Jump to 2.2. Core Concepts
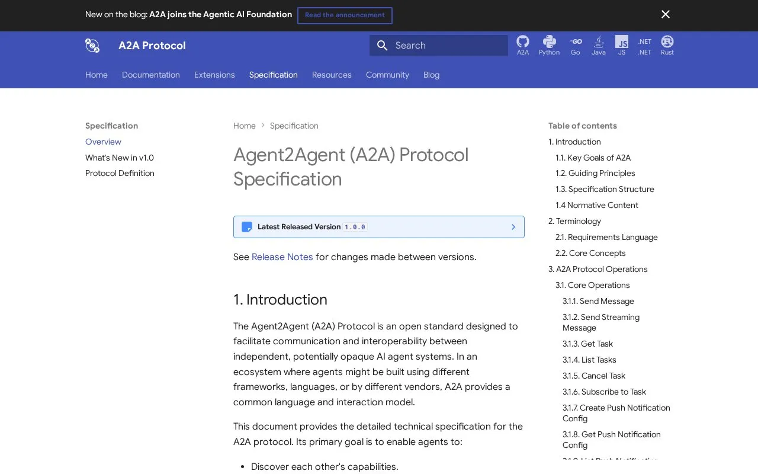Screen dimensions: 758x474 [590, 253]
